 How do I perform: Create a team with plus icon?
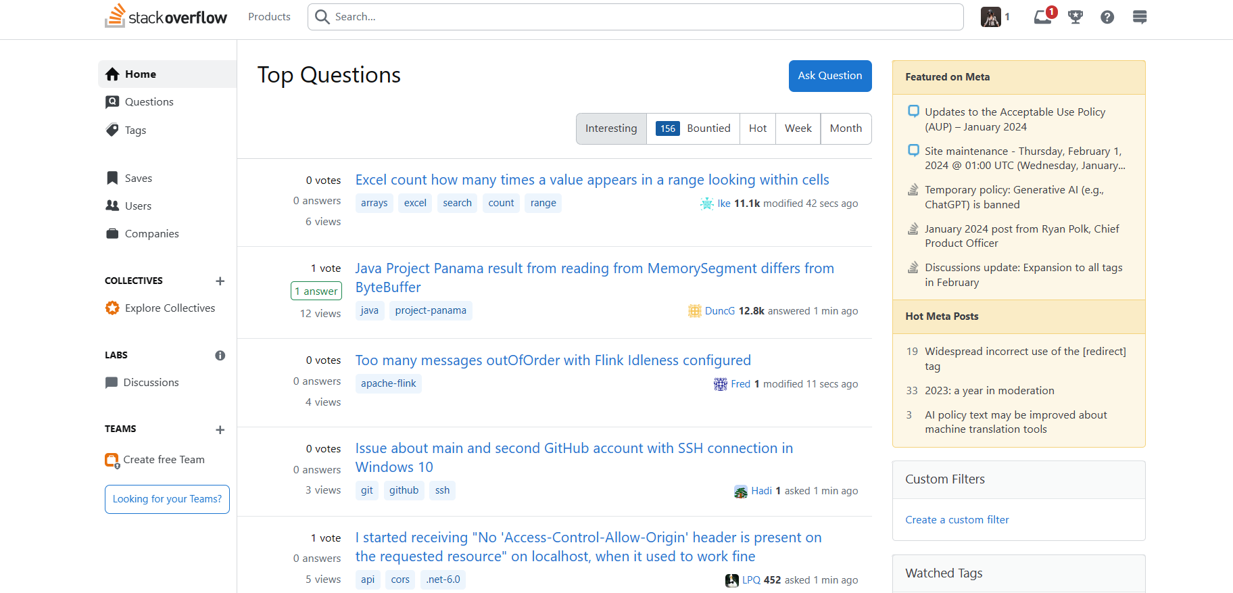pyautogui.click(x=220, y=430)
